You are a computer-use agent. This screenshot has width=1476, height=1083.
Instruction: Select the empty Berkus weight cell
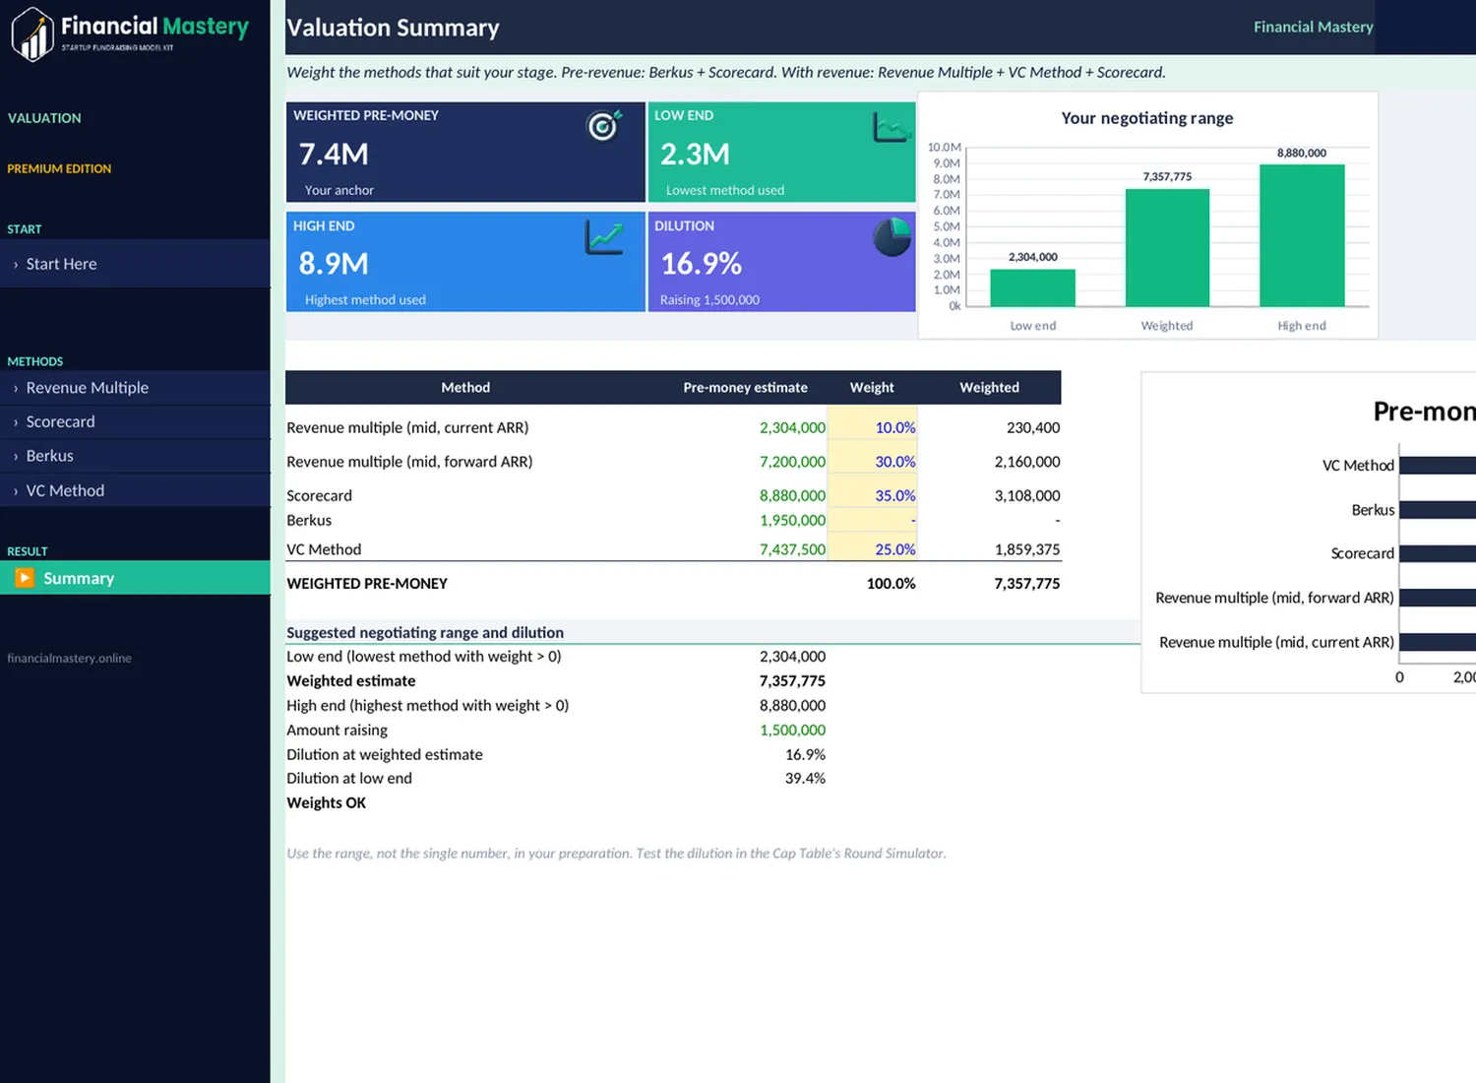coord(873,520)
